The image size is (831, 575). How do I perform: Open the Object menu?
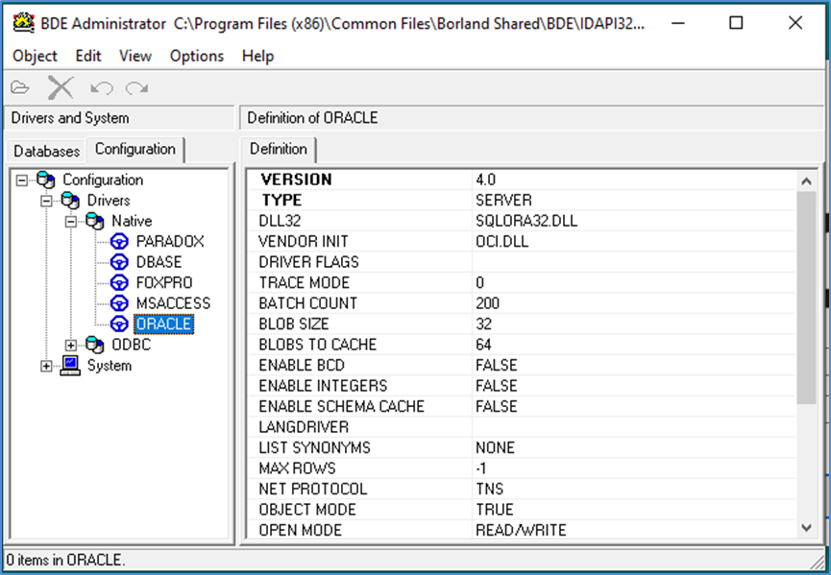(x=35, y=56)
